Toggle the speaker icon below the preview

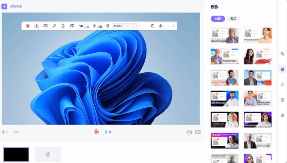click(x=16, y=132)
